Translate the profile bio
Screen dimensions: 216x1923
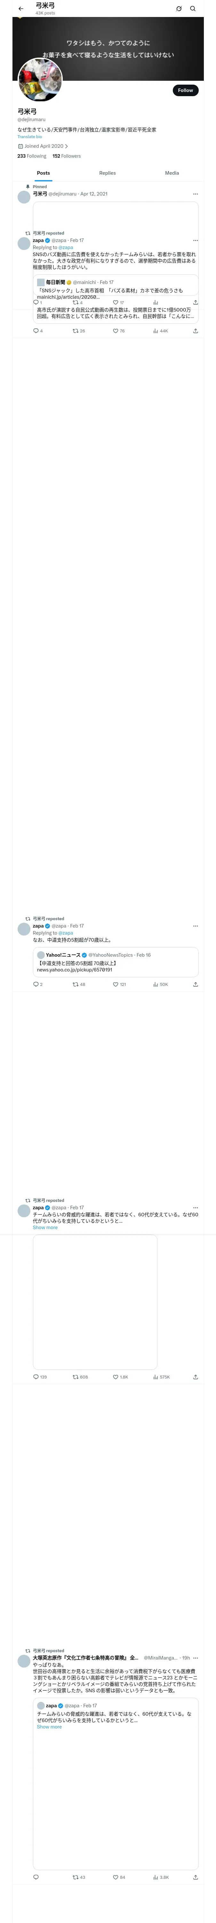coord(30,137)
